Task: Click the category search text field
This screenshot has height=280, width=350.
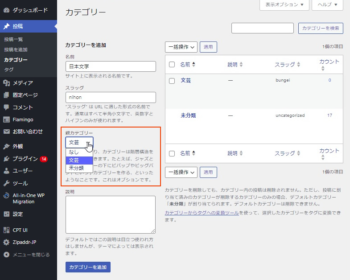Action: (x=262, y=28)
